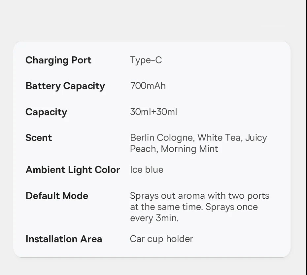Select the Car cup holder value
This screenshot has height=275, width=307.
point(161,239)
